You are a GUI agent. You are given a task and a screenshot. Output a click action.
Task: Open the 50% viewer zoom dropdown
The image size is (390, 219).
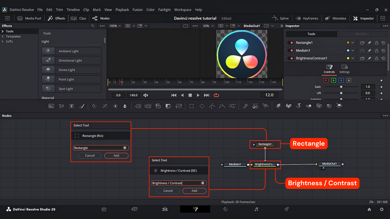click(x=208, y=26)
